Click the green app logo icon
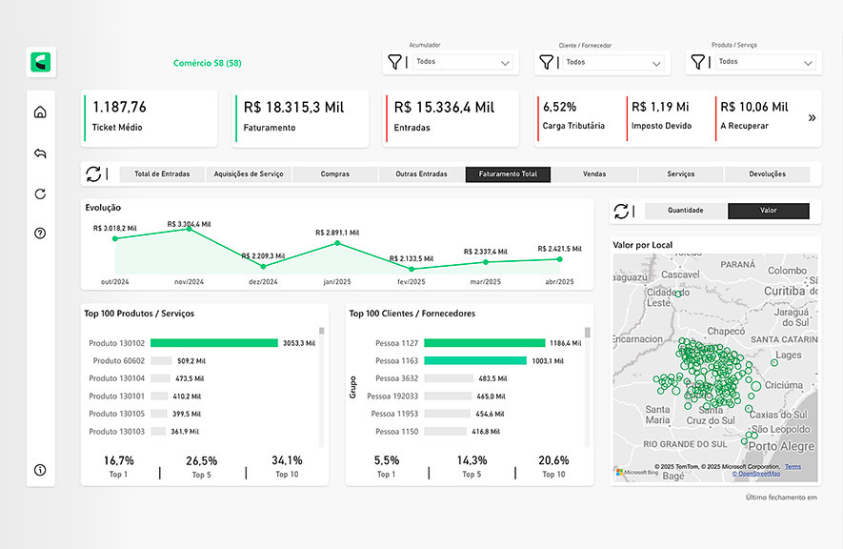This screenshot has height=549, width=843. (41, 63)
